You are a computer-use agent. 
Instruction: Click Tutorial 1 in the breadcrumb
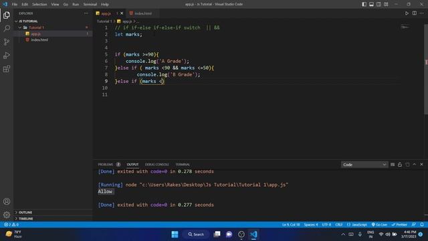(104, 21)
